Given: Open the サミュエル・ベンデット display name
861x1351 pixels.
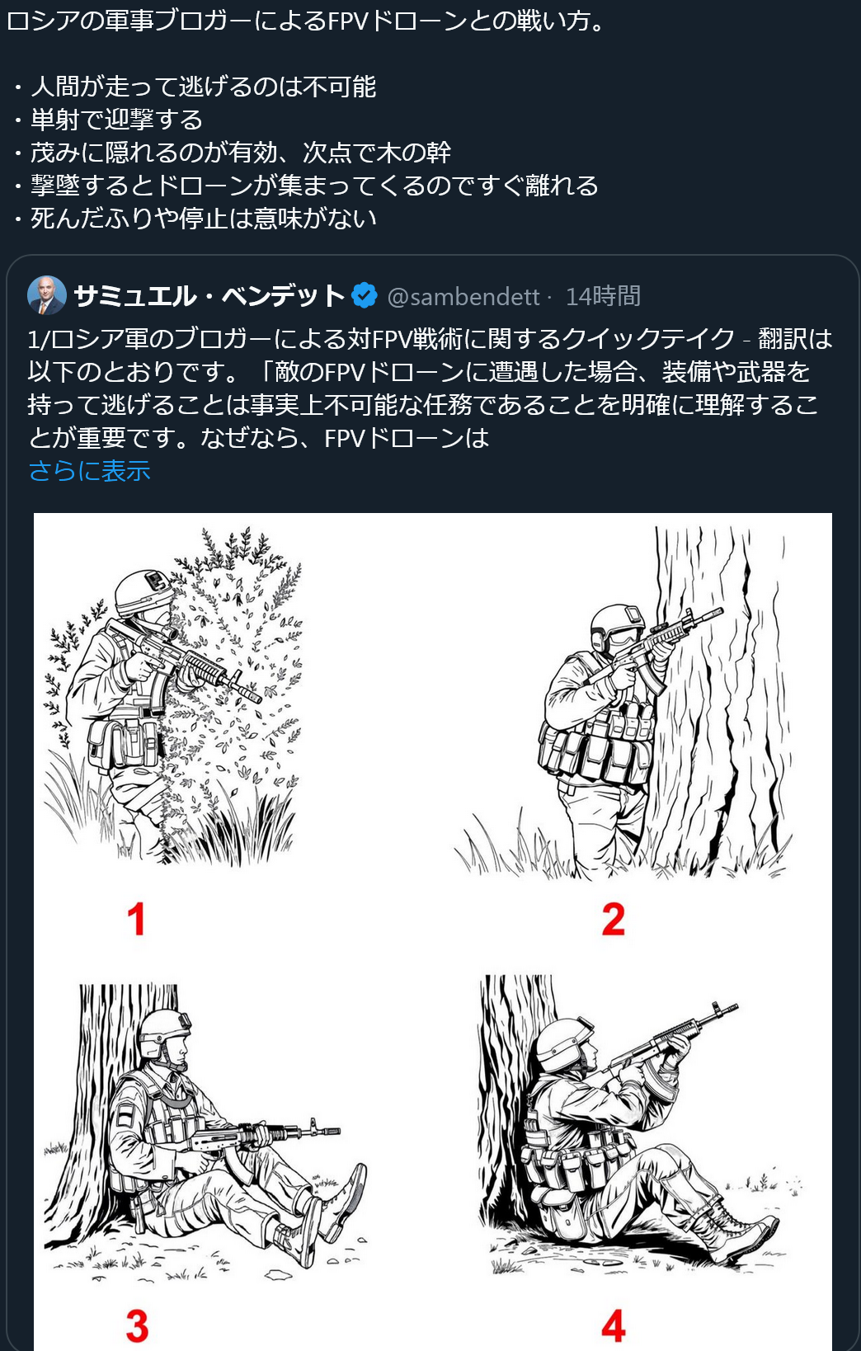Looking at the screenshot, I should click(209, 295).
